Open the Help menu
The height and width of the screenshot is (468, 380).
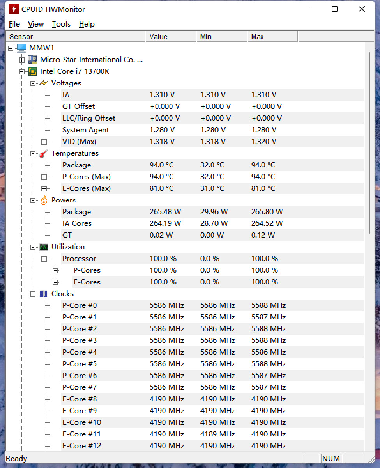87,24
